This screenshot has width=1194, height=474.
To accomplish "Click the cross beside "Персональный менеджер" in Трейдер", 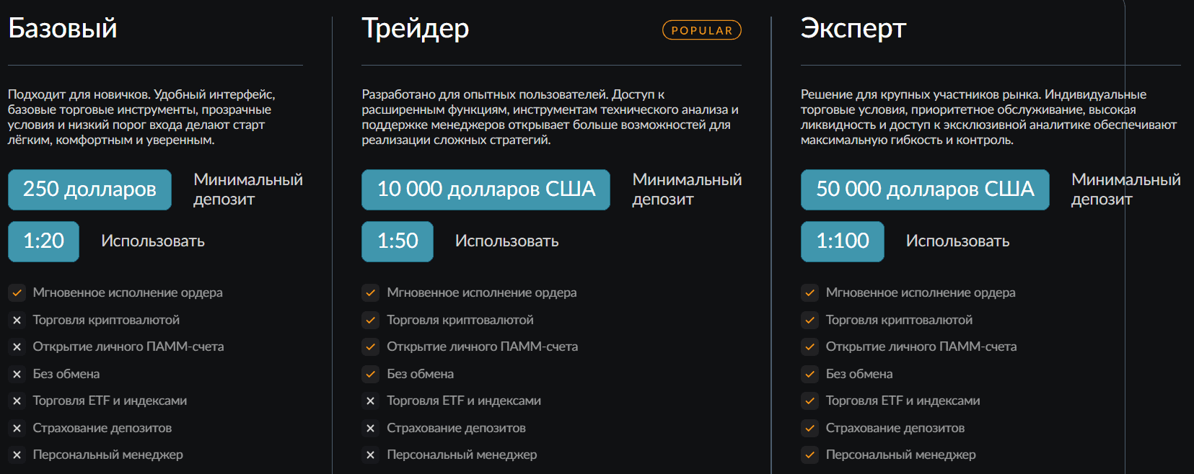I will (370, 455).
